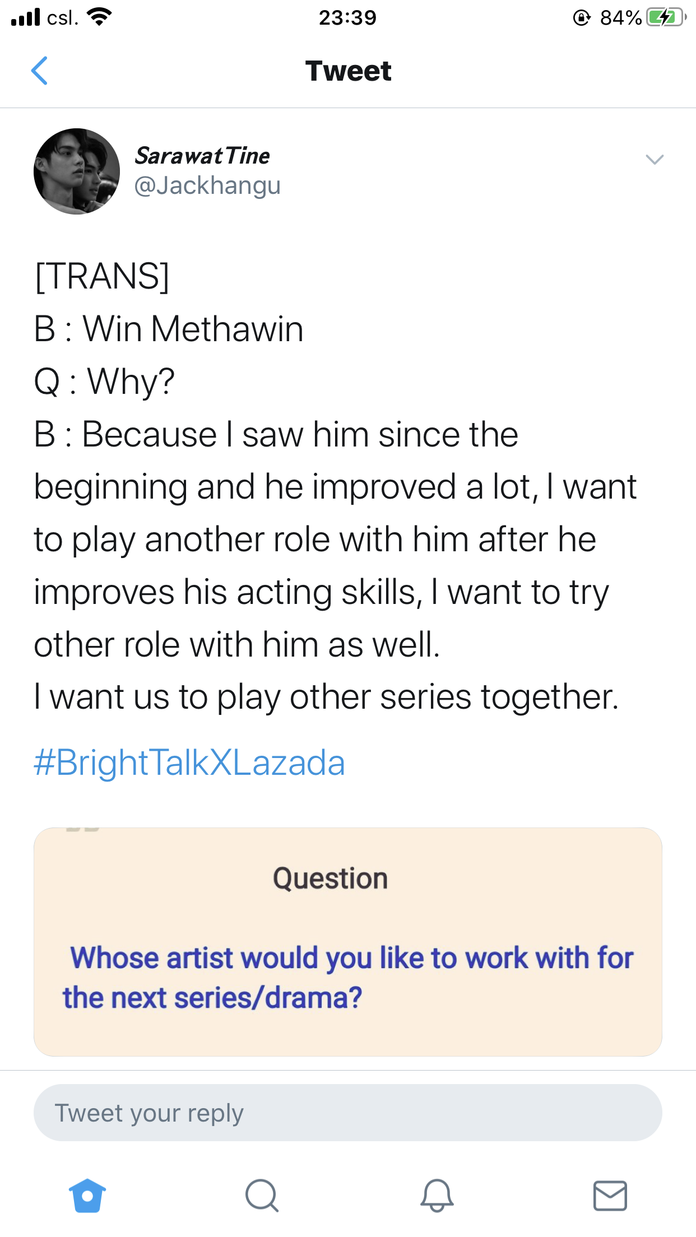Tap the Tweet header title
This screenshot has width=696, height=1237.
pyautogui.click(x=348, y=71)
